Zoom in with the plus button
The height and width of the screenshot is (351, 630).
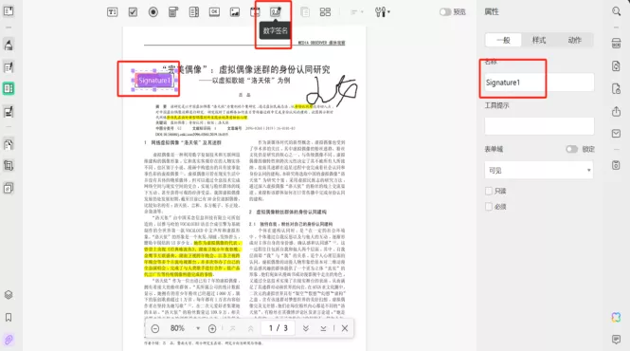coord(212,328)
